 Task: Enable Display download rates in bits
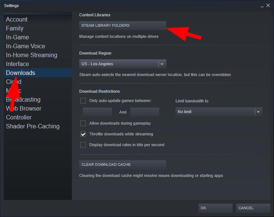tap(83, 145)
